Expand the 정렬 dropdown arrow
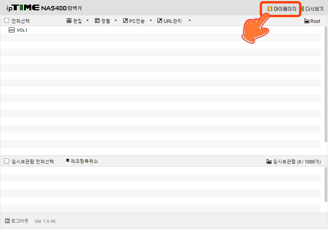This screenshot has width=328, height=229. click(x=116, y=21)
